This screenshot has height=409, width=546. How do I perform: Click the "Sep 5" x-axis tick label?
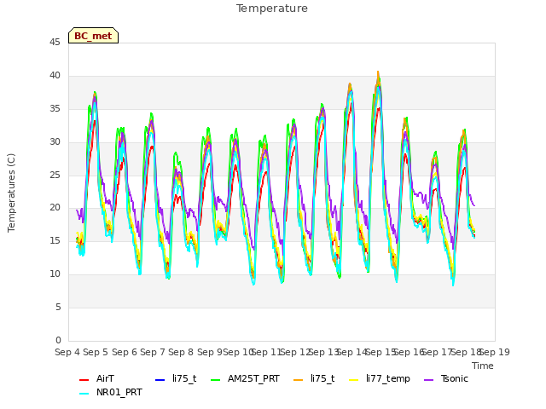96,352
